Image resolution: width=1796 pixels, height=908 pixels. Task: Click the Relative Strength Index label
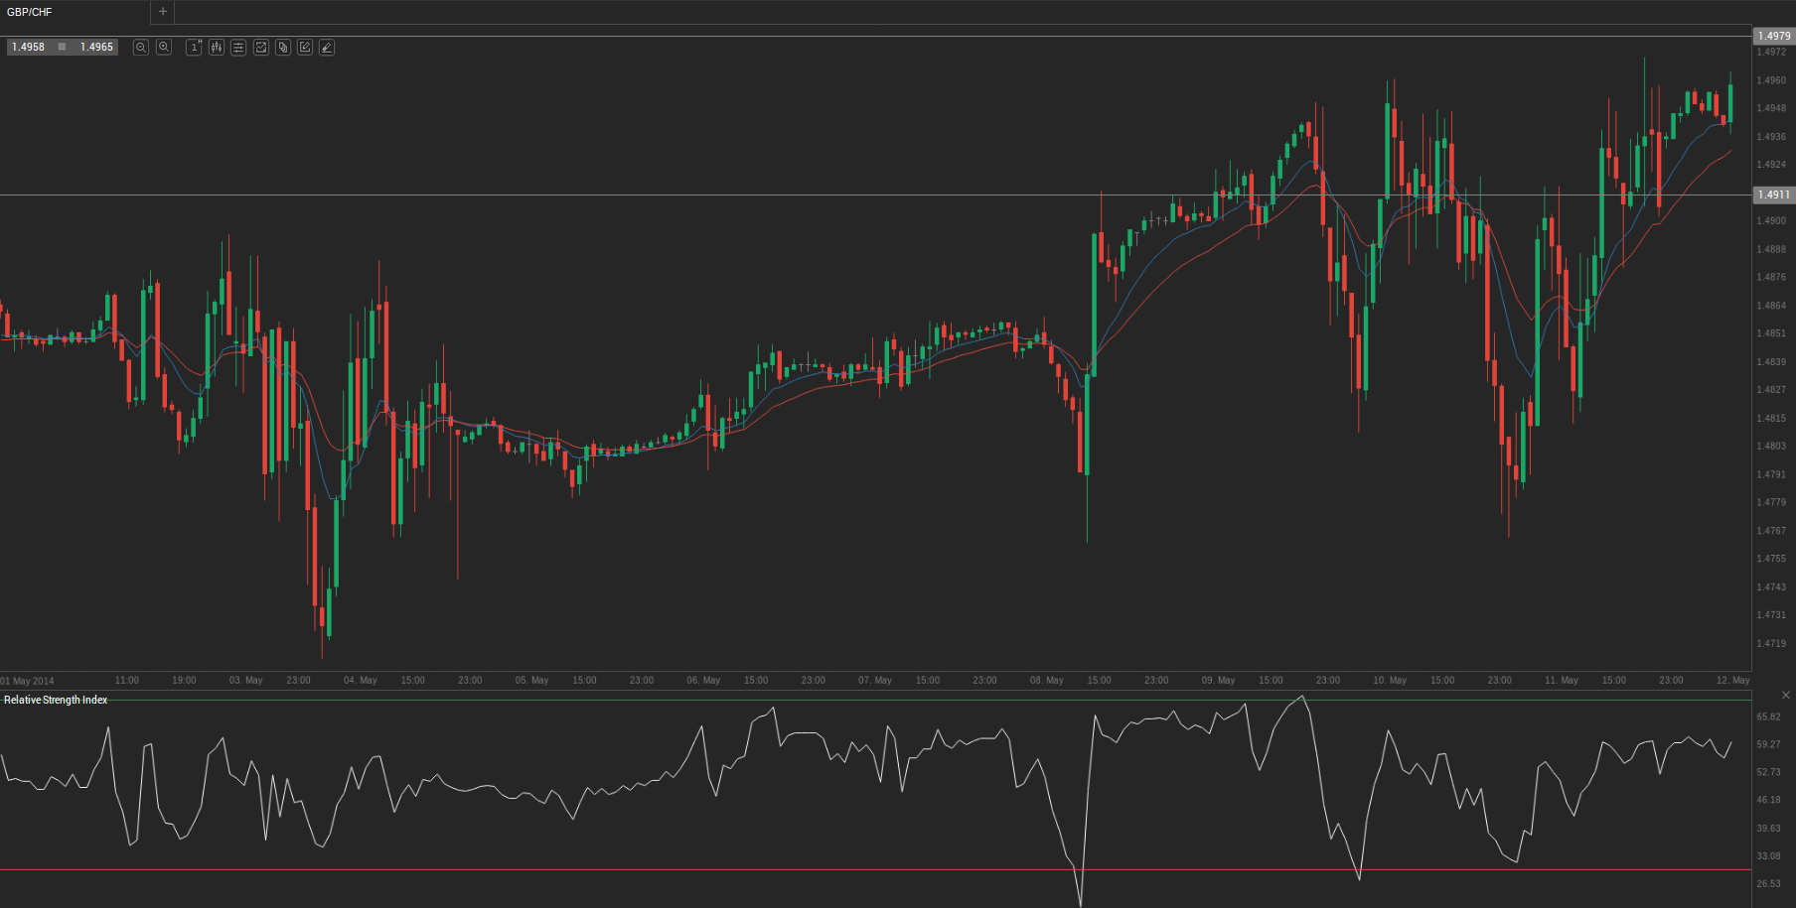coord(56,701)
